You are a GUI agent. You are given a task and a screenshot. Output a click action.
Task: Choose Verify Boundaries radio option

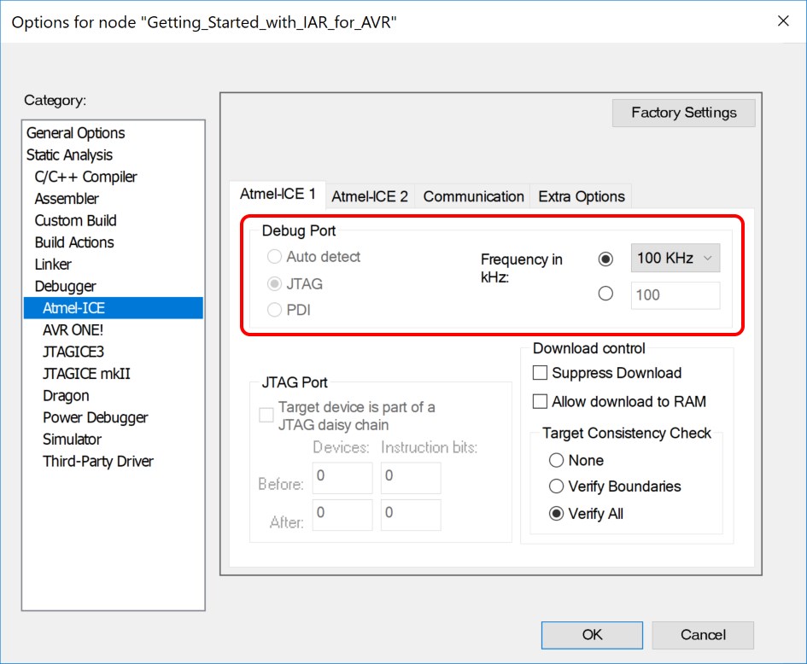(557, 486)
